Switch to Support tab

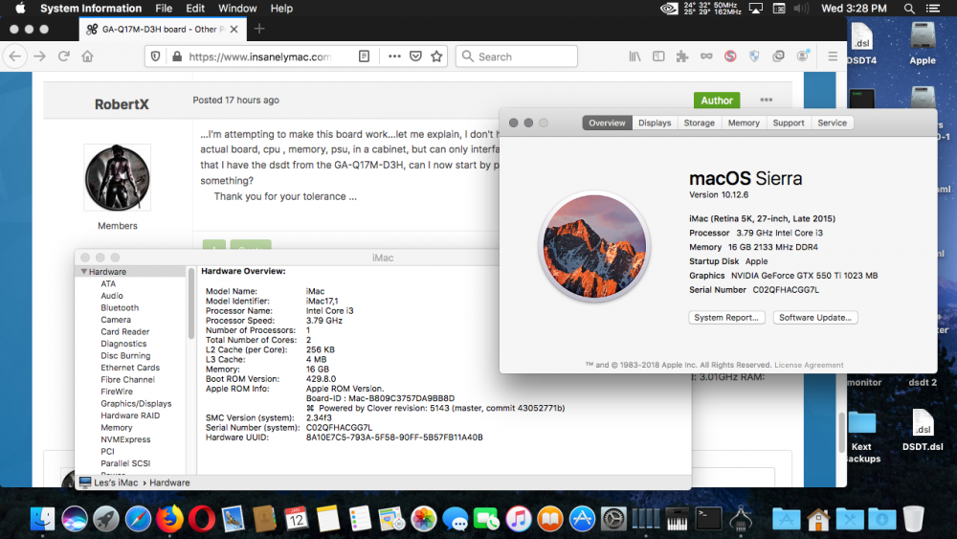pos(788,123)
